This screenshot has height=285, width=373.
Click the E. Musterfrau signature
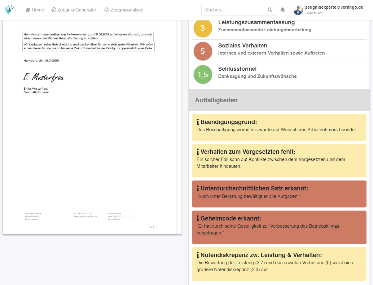click(x=43, y=77)
